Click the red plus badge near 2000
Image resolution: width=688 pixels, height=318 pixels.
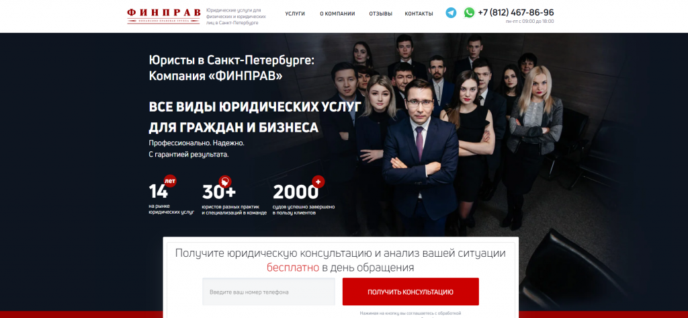[318, 181]
